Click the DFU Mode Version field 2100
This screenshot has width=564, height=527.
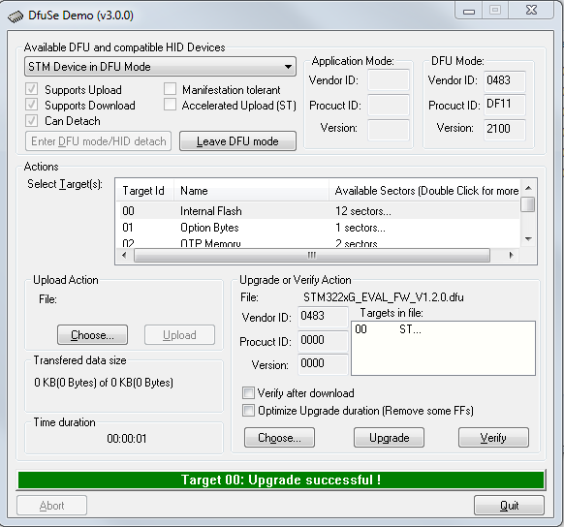(x=505, y=129)
